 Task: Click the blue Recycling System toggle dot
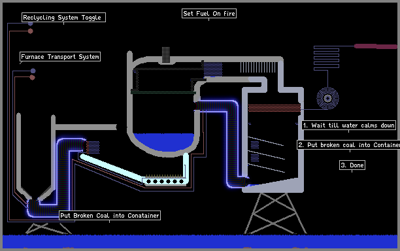(x=30, y=24)
